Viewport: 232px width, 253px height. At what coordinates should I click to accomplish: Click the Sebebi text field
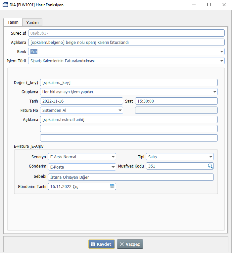click(x=131, y=177)
